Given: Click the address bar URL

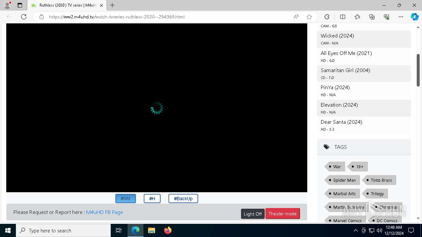Looking at the screenshot, I should point(117,17).
